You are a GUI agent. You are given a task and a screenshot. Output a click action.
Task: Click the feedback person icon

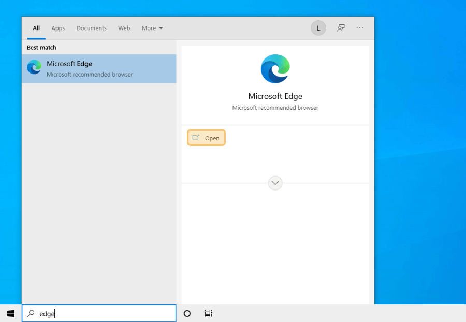pos(341,28)
